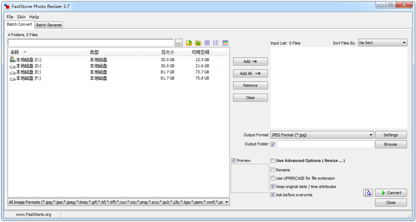
Task: Click the Output Folder text field
Action: pyautogui.click(x=326, y=144)
